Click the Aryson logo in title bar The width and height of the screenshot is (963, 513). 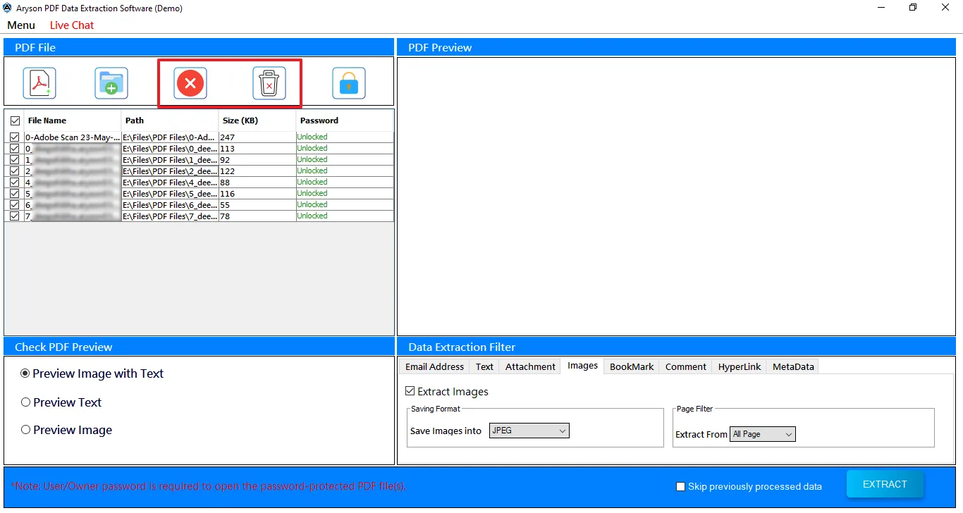8,8
